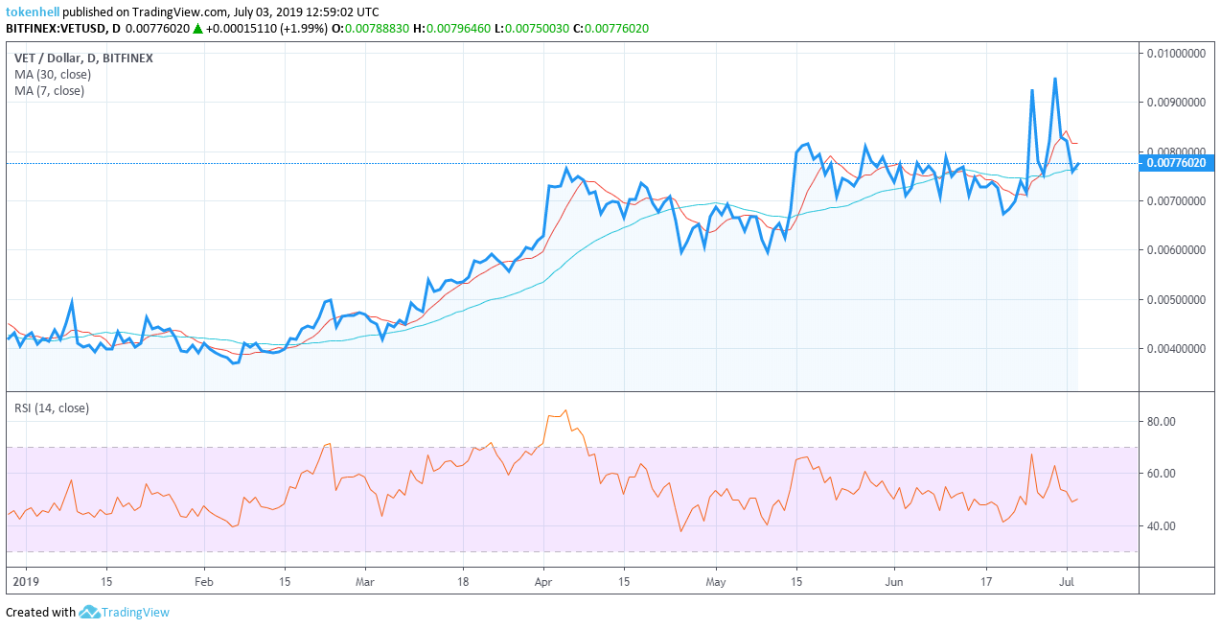Click the 0.00600000 price axis label
This screenshot has width=1221, height=629.
pos(1176,250)
